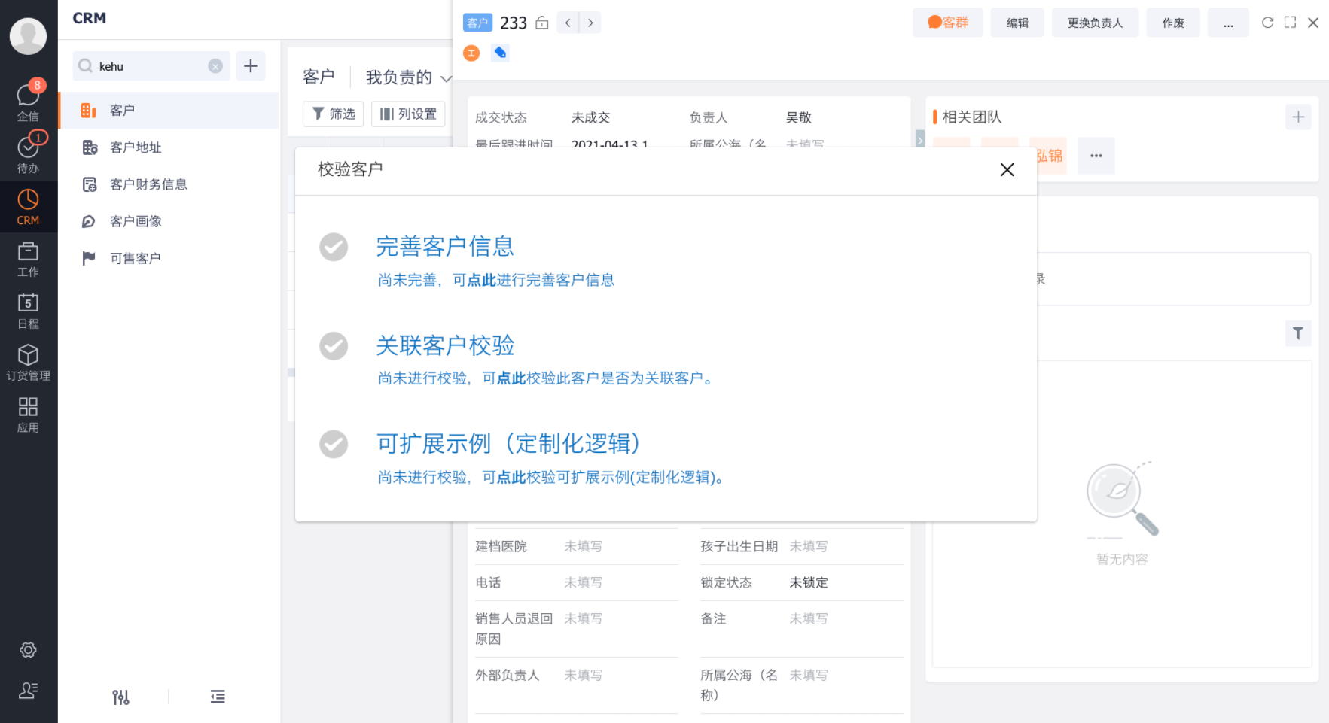Refresh the customer detail panel
Screen dimensions: 1329x723
tap(1267, 23)
